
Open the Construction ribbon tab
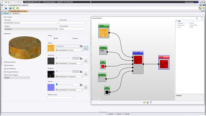click(x=14, y=5)
